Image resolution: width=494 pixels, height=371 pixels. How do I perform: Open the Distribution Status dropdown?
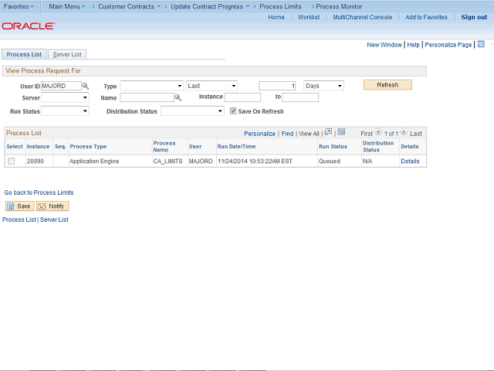192,111
